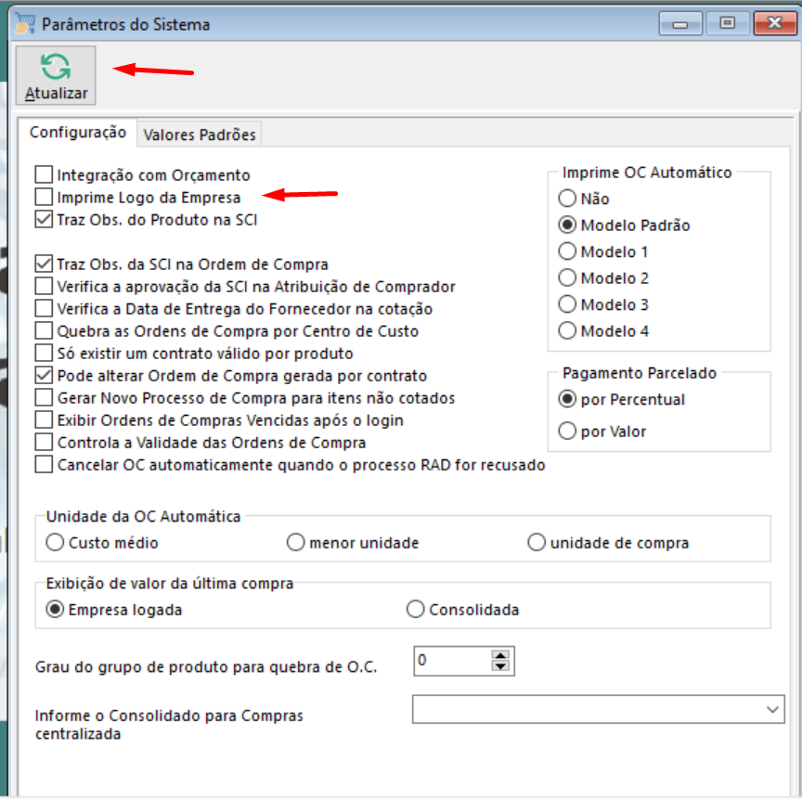Enable Quebra as Ordens de Compra por Centro de Custo
This screenshot has height=799, width=802.
point(44,330)
